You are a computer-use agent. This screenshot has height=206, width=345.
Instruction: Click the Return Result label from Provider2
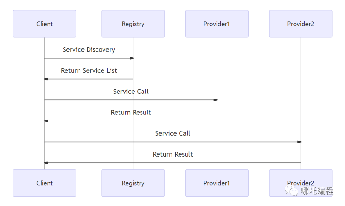173,154
